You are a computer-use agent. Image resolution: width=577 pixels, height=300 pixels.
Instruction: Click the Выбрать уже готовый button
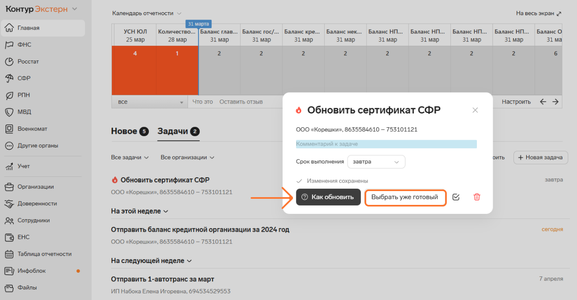(405, 197)
